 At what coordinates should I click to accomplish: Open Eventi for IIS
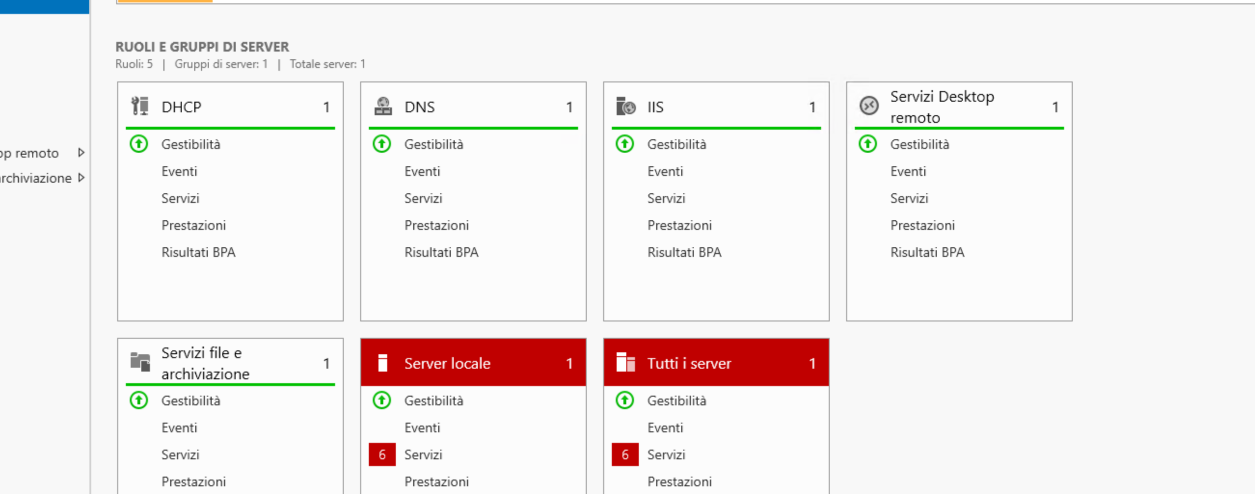click(x=665, y=171)
